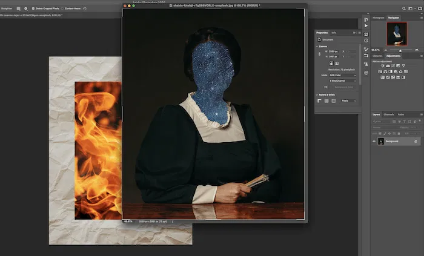Screen dimensions: 424x256
Task: Switch to the Histogram tab
Action: 378,18
